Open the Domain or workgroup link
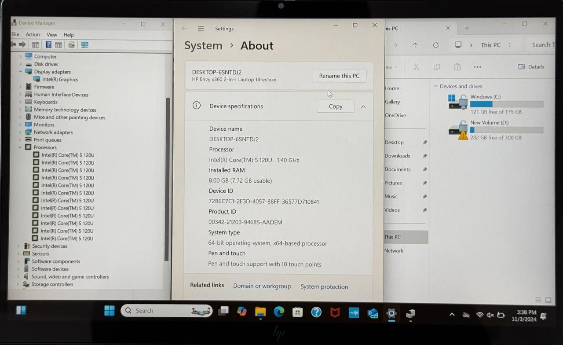Image resolution: width=563 pixels, height=345 pixels. point(262,286)
